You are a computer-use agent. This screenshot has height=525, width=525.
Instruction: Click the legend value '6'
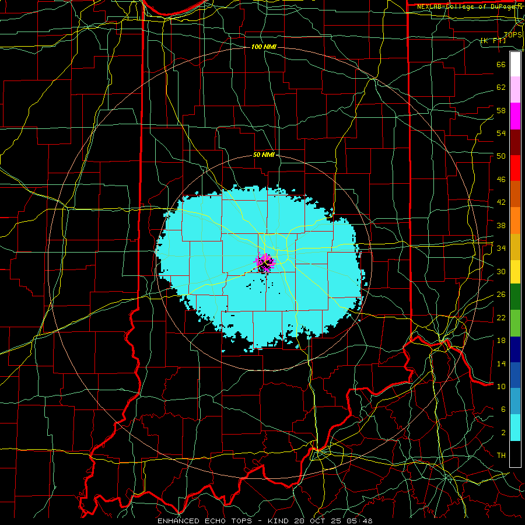pyautogui.click(x=503, y=409)
